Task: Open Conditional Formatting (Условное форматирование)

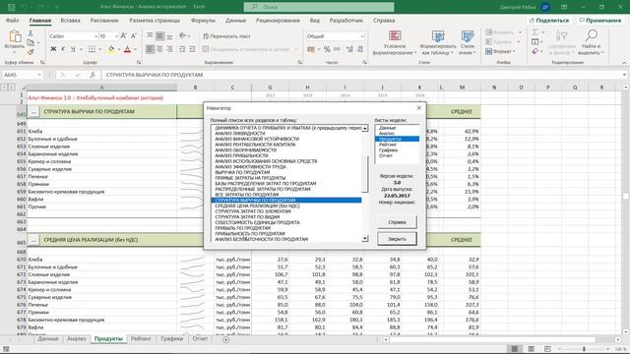Action: pos(395,43)
